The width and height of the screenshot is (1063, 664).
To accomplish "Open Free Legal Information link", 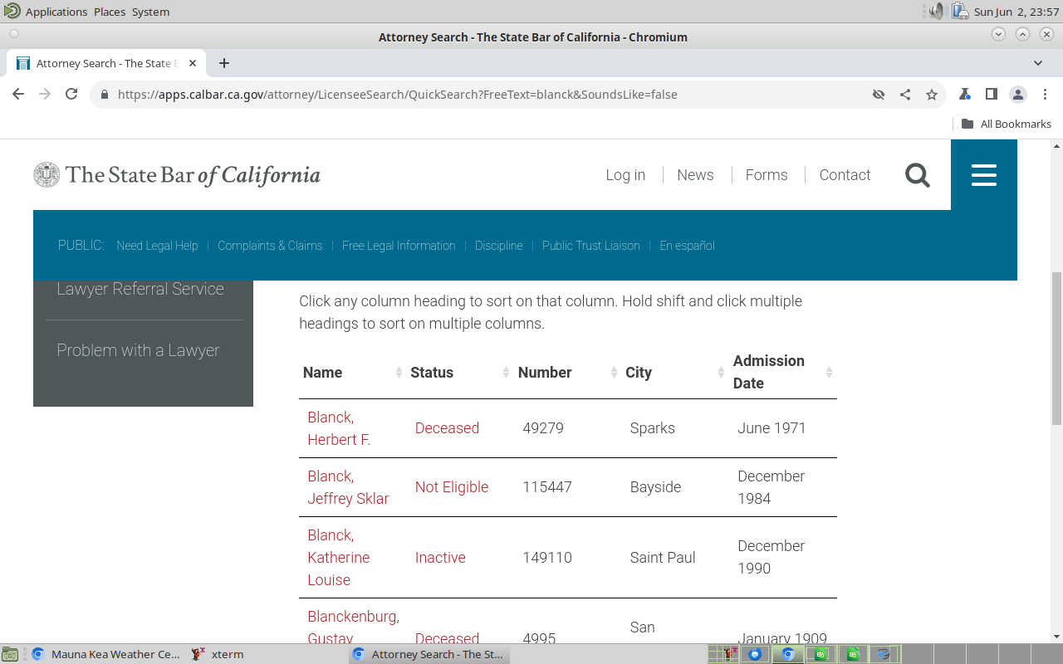I will 399,246.
